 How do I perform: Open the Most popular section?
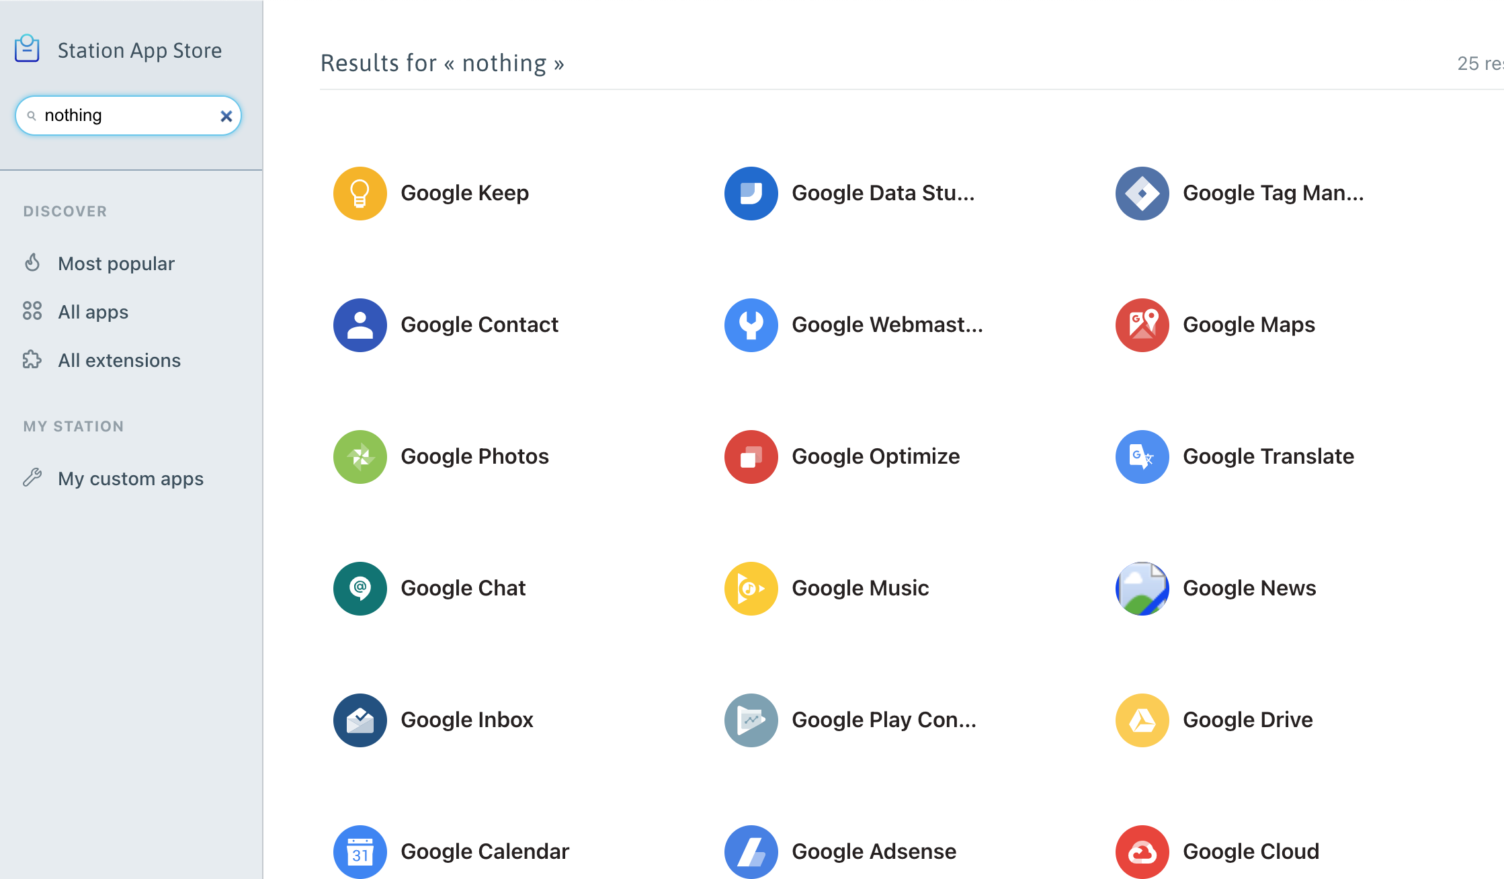pos(116,263)
